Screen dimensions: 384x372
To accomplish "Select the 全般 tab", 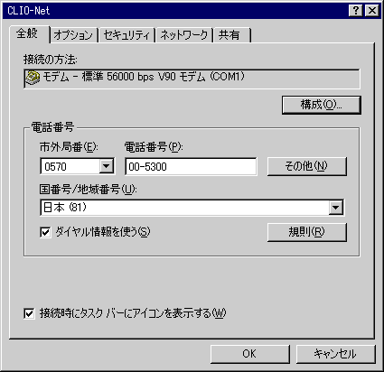I will (28, 33).
